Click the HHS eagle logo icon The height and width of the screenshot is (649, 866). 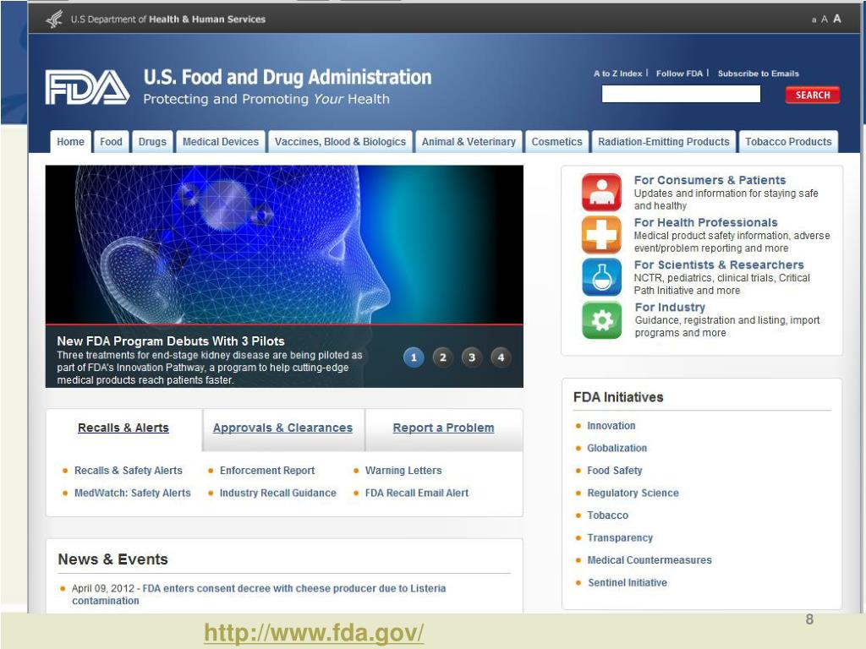[54, 19]
